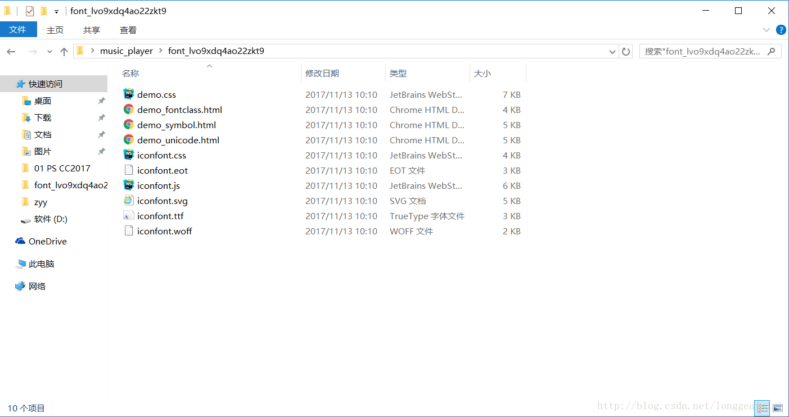Open Help with the blue question mark
789x417 pixels.
tap(781, 30)
